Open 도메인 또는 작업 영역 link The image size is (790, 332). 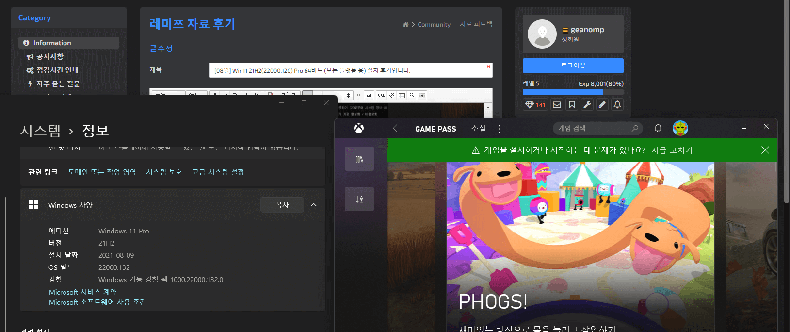(x=102, y=172)
